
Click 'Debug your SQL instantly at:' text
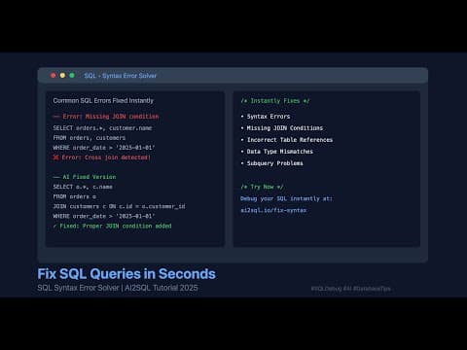click(286, 198)
